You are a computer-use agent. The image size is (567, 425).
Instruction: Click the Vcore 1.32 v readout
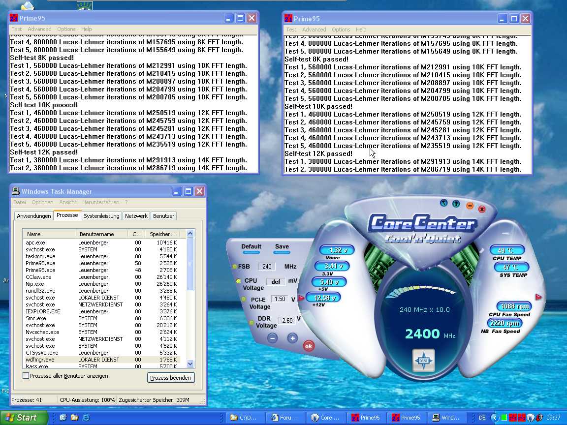337,250
